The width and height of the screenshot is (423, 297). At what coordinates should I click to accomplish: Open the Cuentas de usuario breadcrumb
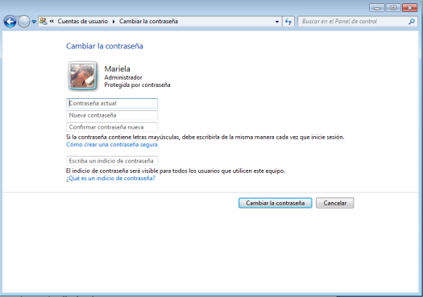pos(82,21)
